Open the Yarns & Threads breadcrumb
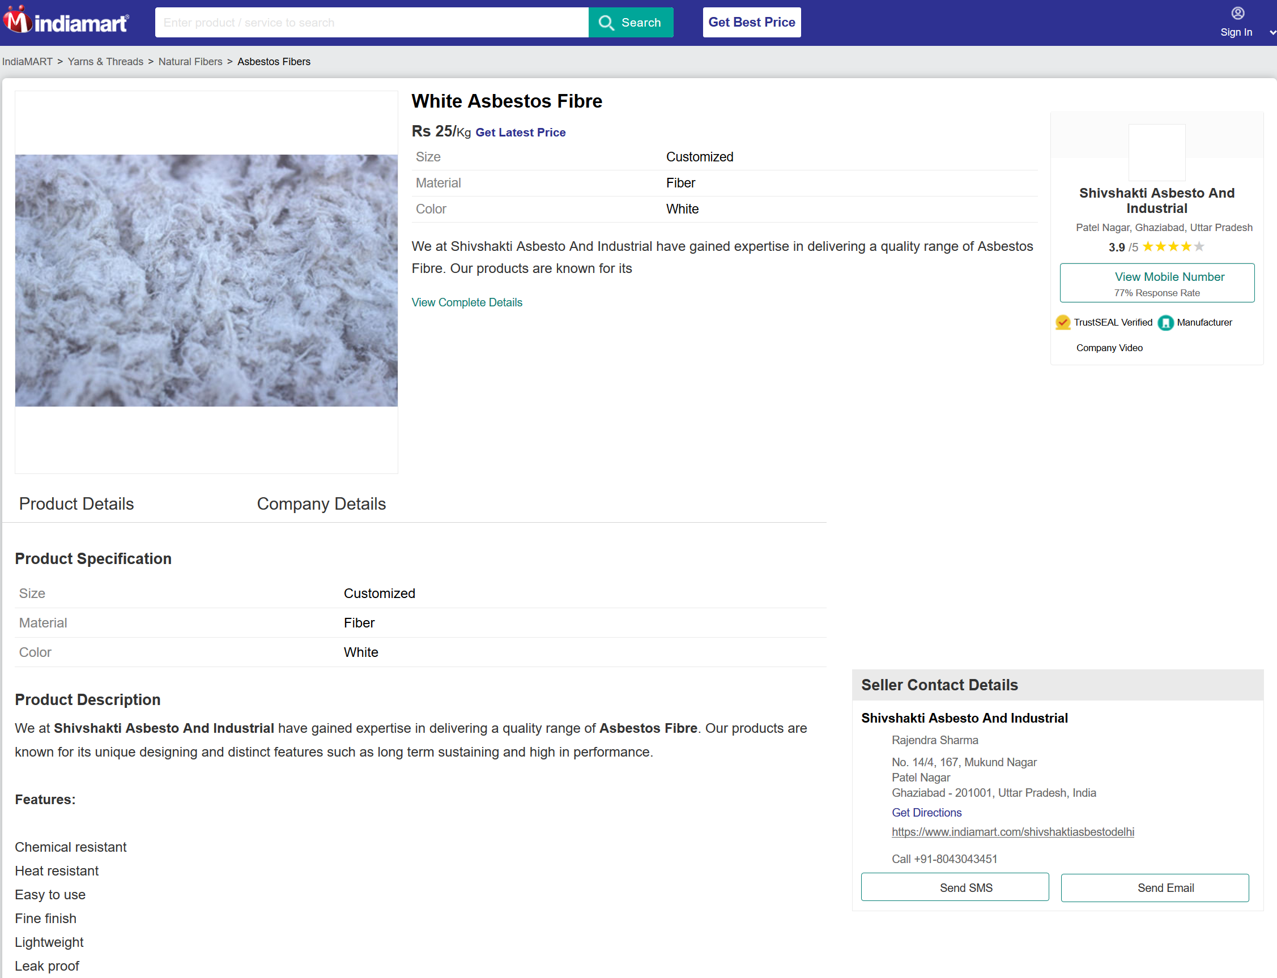 [105, 62]
